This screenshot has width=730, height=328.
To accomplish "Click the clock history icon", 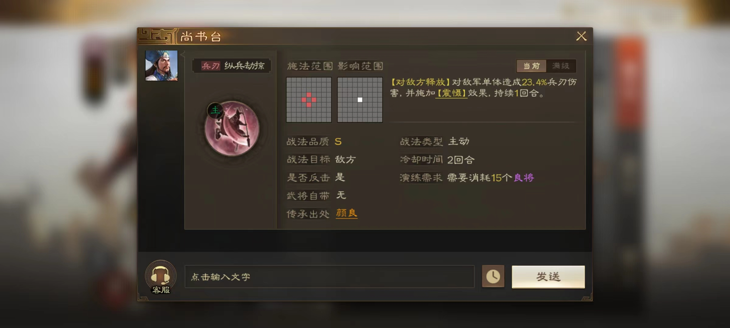I will coord(493,276).
